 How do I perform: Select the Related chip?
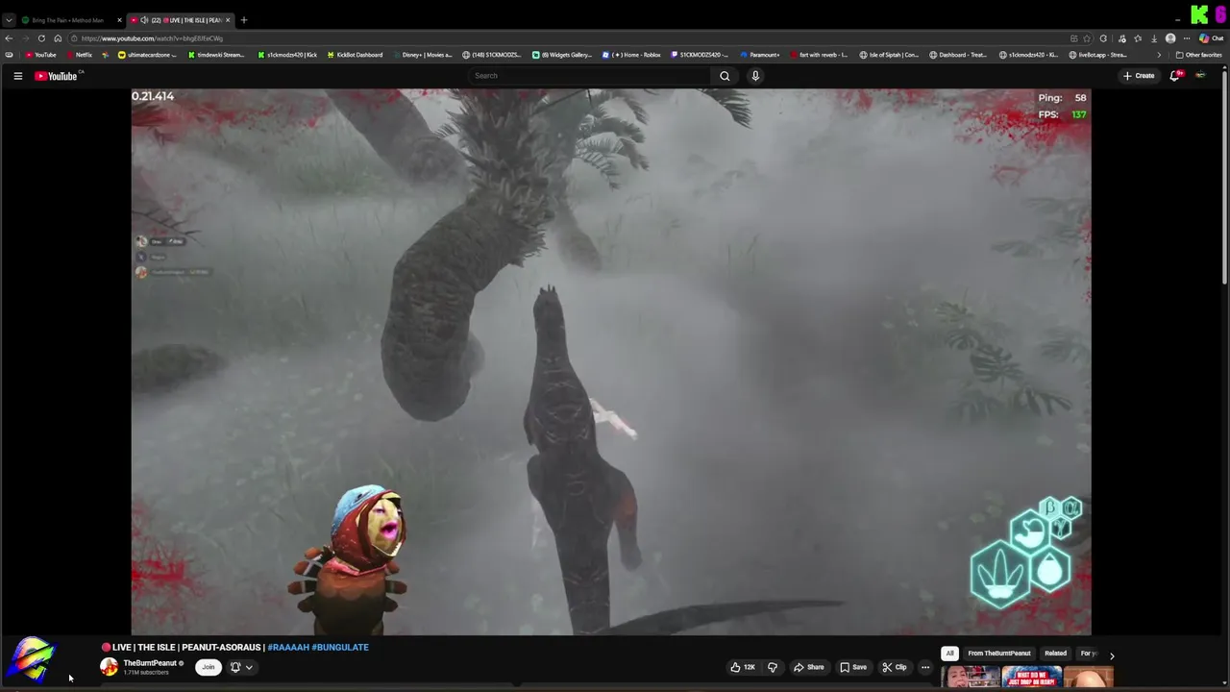[x=1055, y=654]
